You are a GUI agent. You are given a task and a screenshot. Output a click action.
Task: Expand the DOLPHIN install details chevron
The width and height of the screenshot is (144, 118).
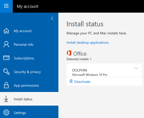[x=136, y=68]
